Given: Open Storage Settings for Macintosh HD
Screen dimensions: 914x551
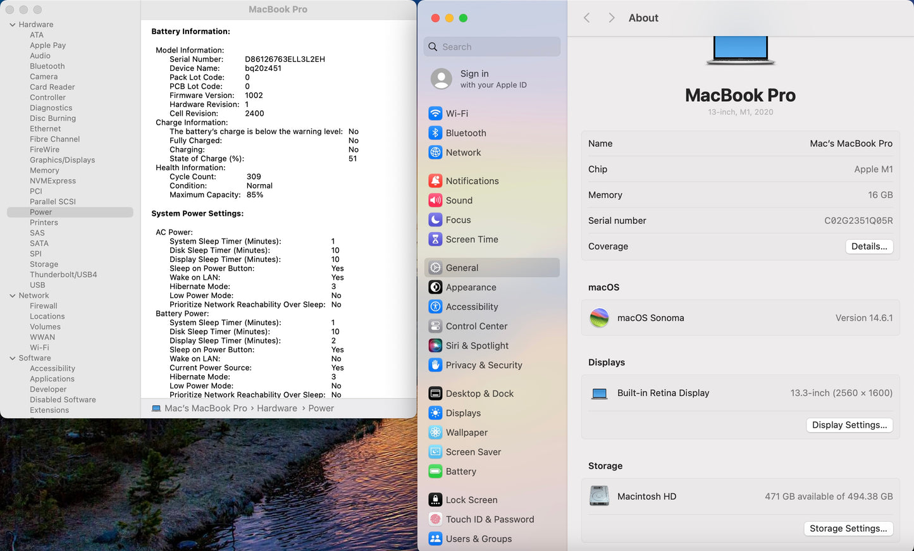Looking at the screenshot, I should click(848, 528).
